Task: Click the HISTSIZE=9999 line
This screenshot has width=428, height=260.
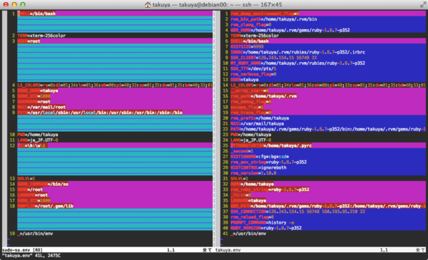Action: click(247, 46)
